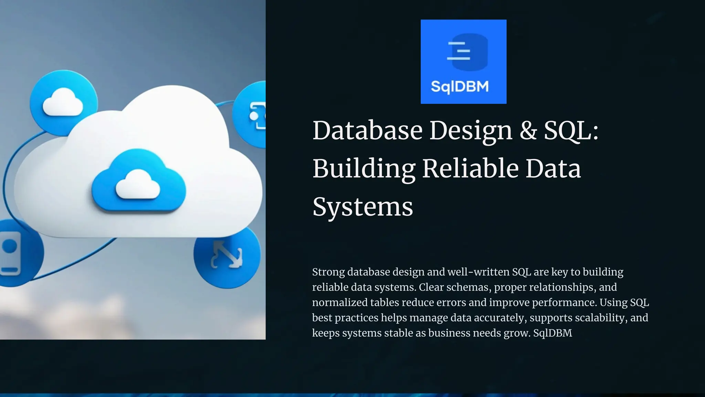Click the line starting 'best practices helps manage'

[x=480, y=318]
